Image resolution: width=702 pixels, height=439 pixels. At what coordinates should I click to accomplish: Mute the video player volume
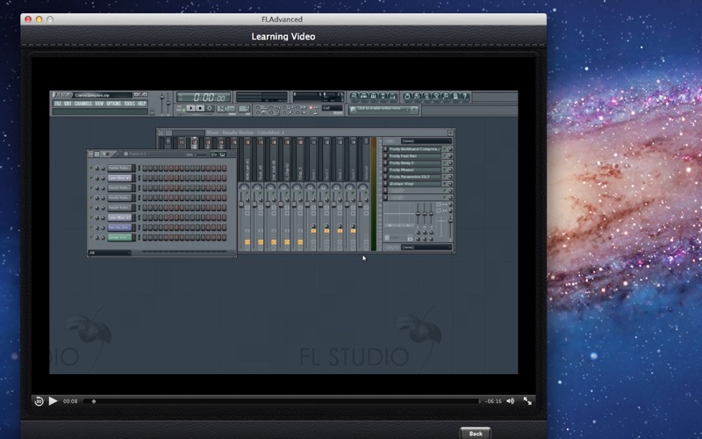pos(511,401)
